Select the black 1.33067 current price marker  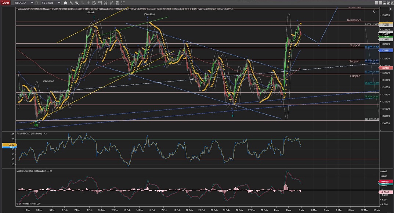click(x=386, y=35)
